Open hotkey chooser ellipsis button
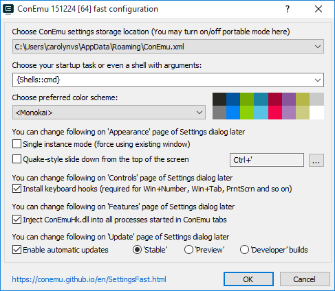The height and width of the screenshot is (291, 335). (316, 160)
